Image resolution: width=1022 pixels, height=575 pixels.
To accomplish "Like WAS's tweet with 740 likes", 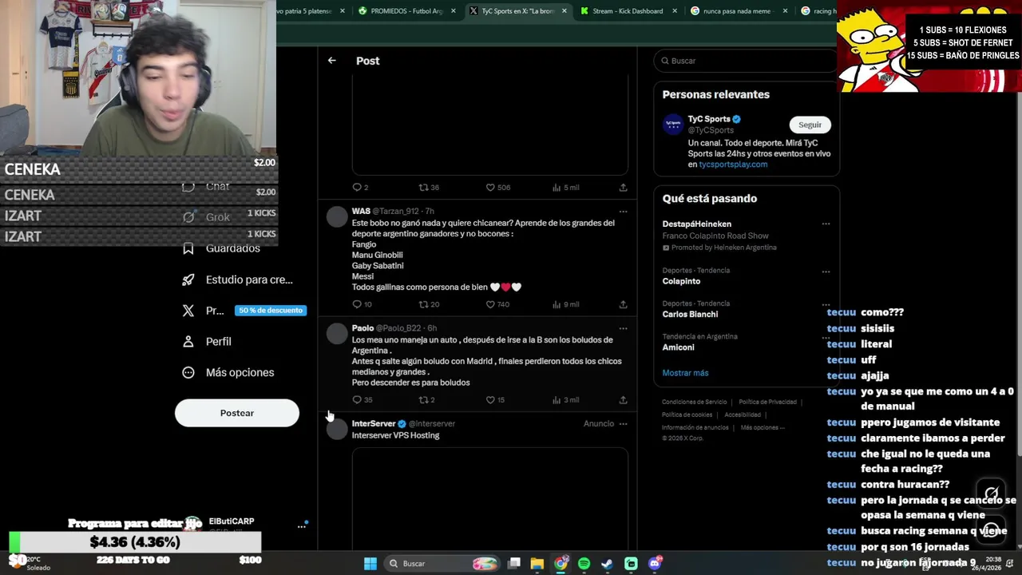I will click(x=497, y=304).
